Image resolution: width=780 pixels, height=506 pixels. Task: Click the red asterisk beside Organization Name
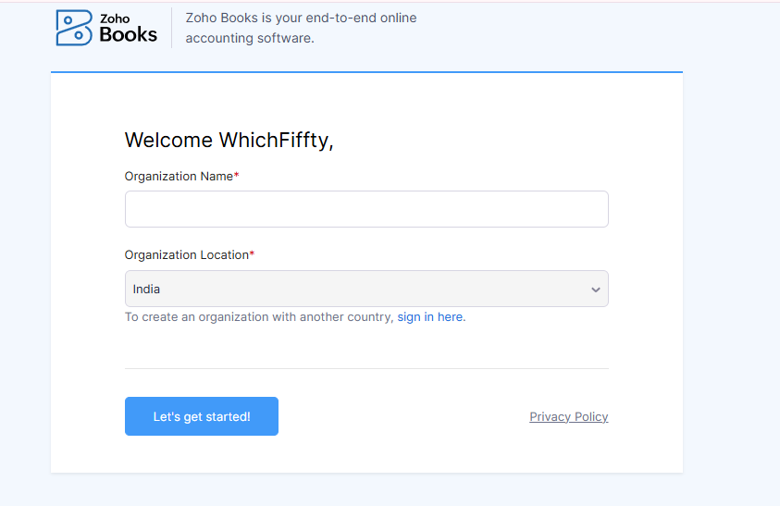point(237,175)
